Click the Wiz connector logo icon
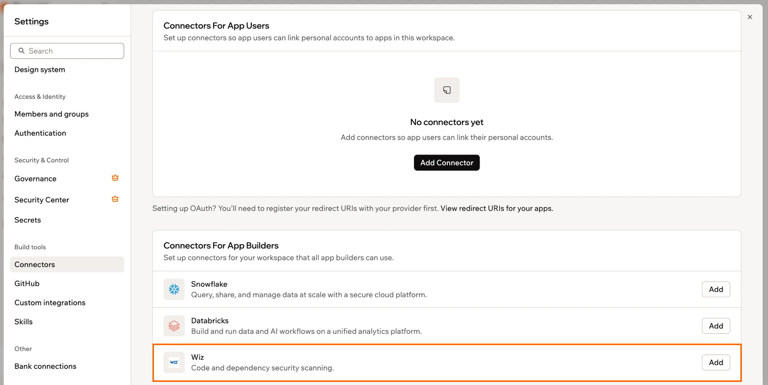This screenshot has height=385, width=768. [x=174, y=362]
